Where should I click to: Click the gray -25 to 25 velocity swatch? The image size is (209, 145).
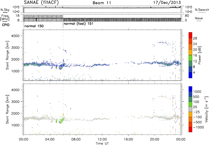pos(190,109)
